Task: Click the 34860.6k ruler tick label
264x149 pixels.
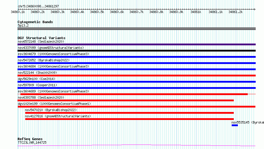Action: [117, 12]
